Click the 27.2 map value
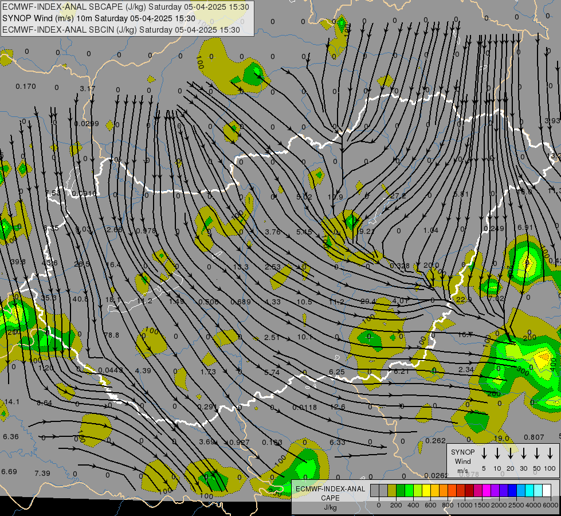This screenshot has height=516, width=561. tap(398, 196)
